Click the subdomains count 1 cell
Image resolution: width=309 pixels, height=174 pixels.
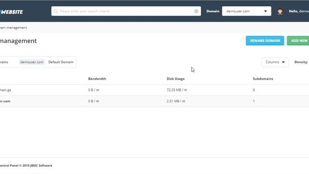point(254,101)
